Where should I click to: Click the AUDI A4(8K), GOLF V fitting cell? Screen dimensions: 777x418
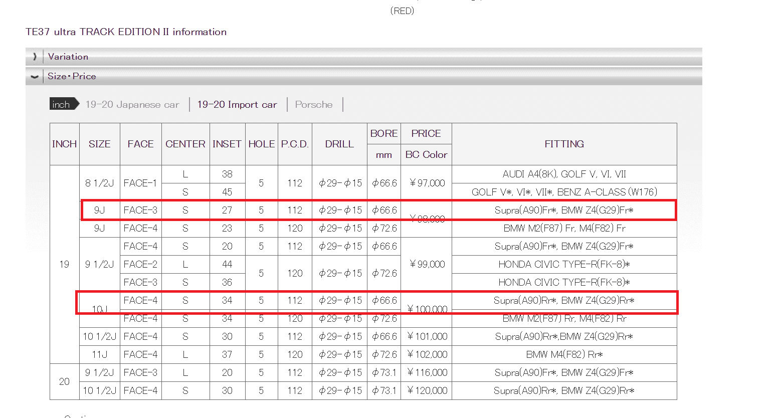[564, 174]
